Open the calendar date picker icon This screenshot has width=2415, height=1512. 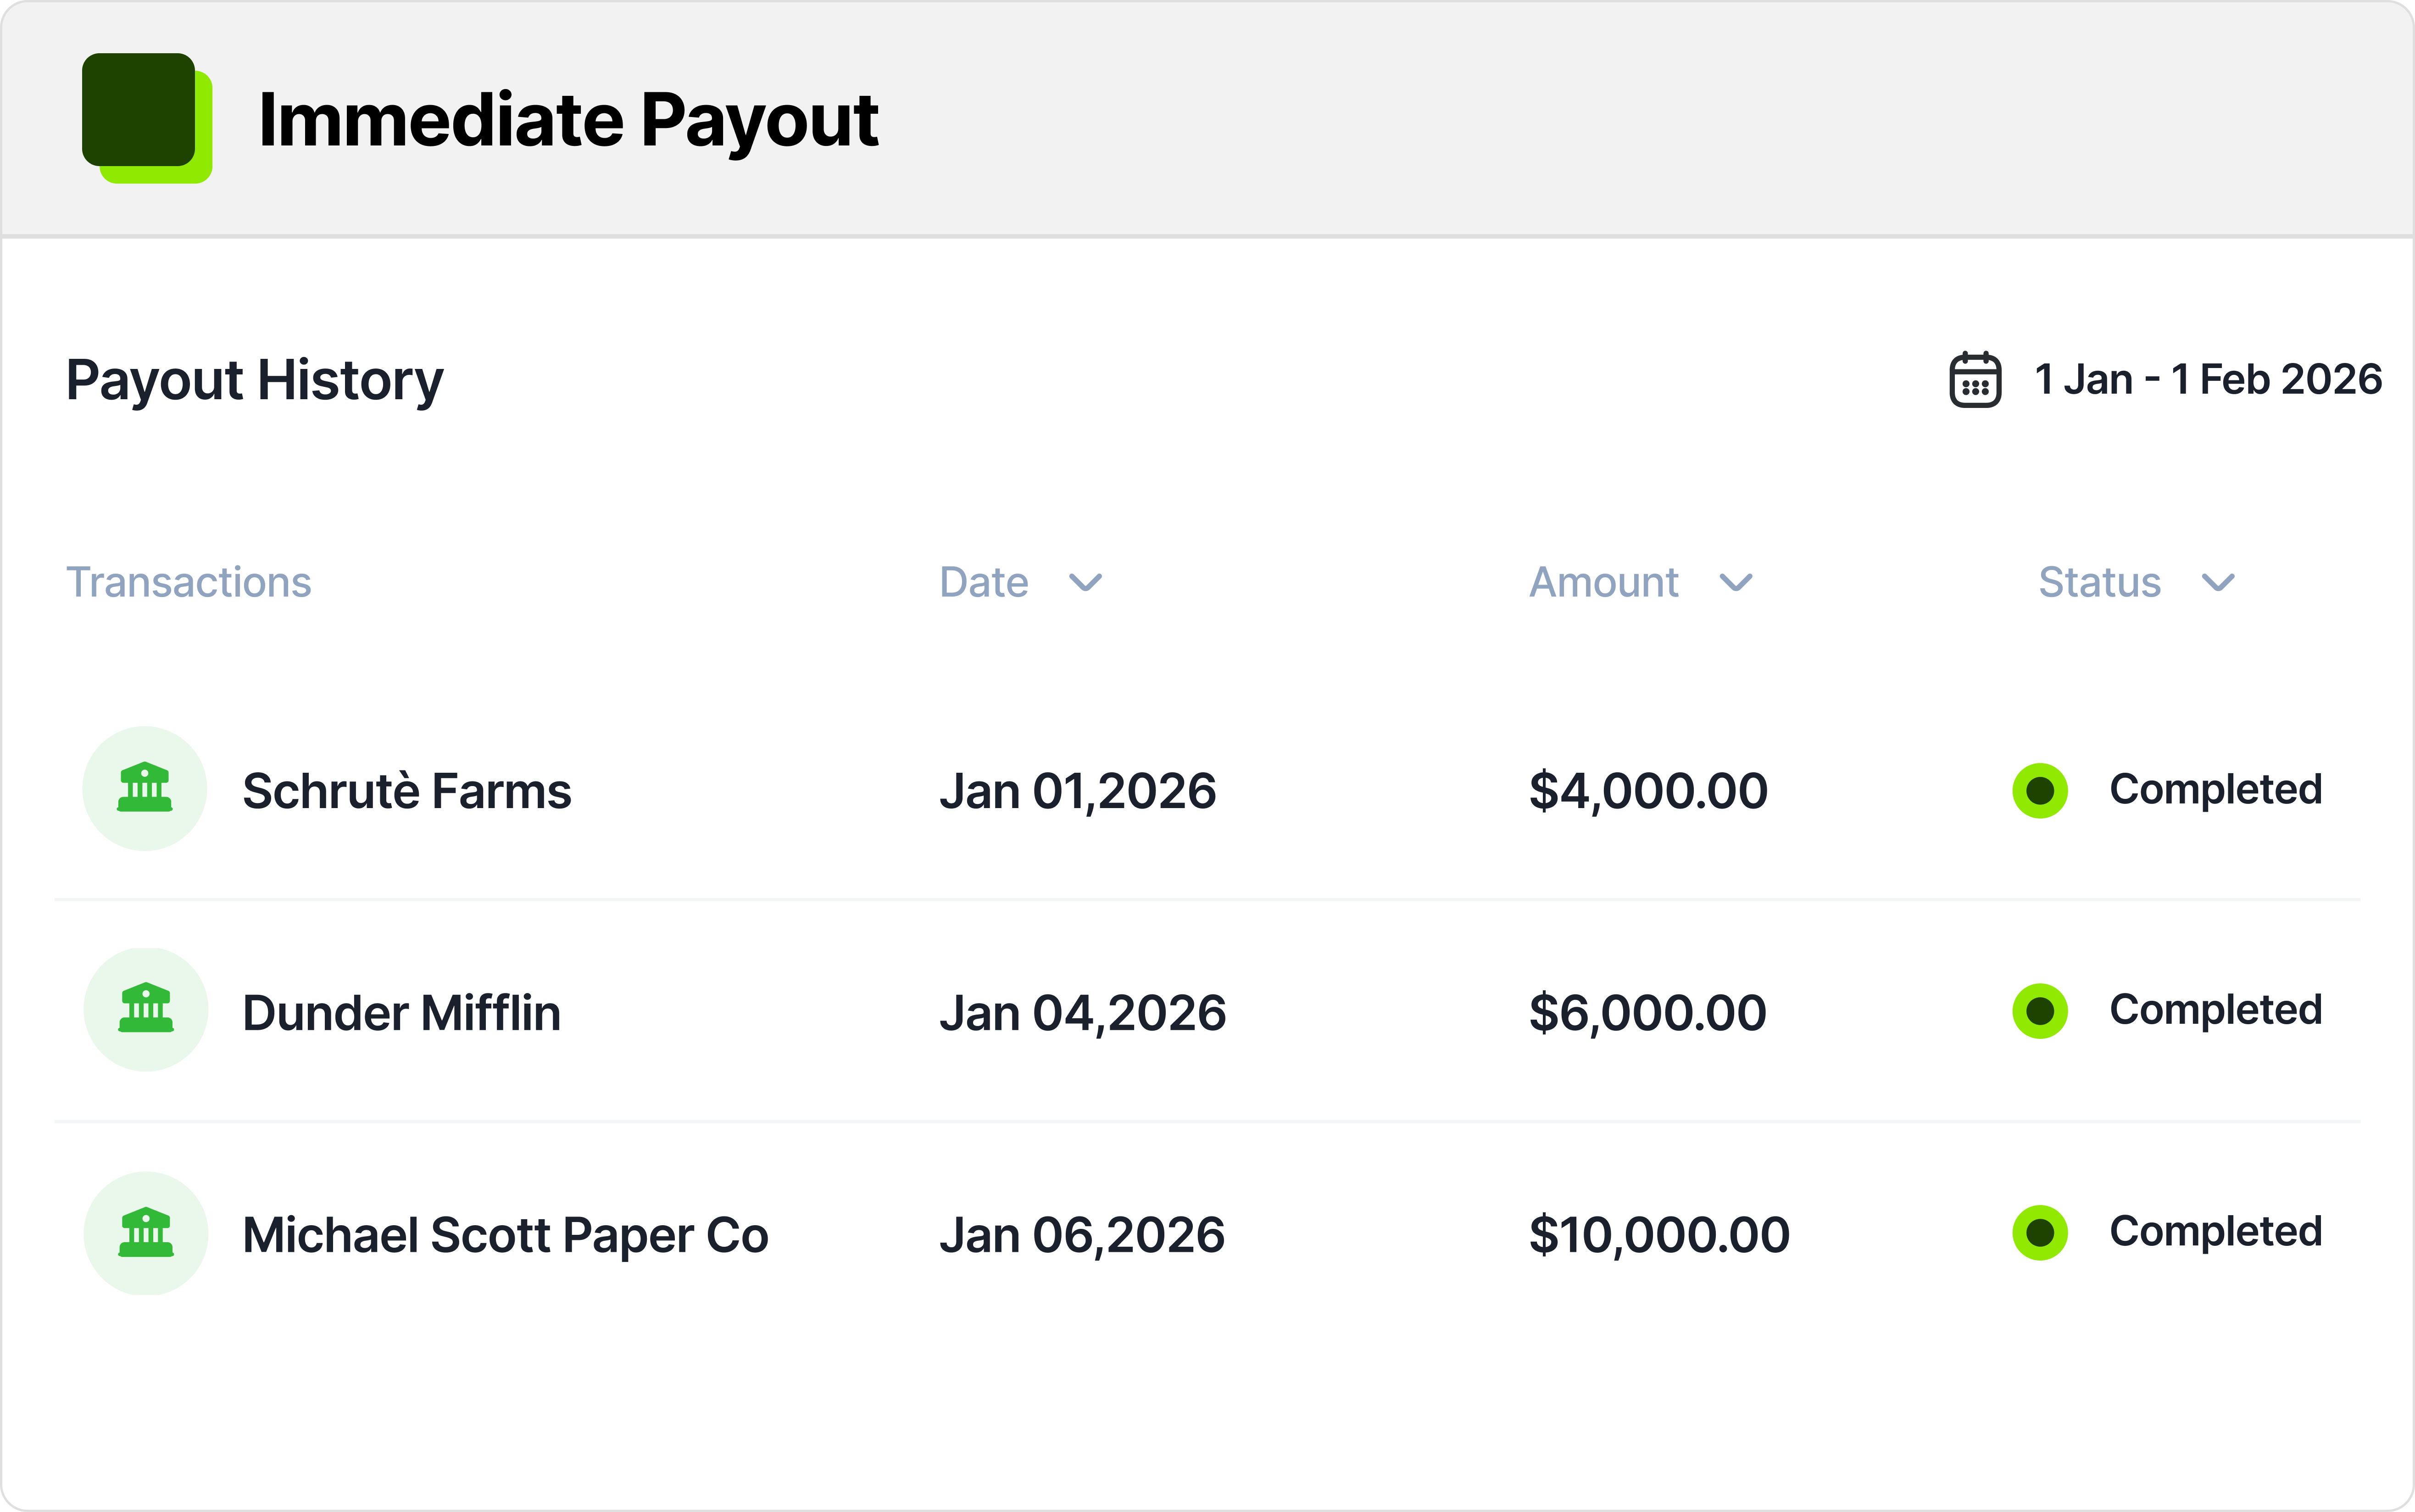[1974, 380]
